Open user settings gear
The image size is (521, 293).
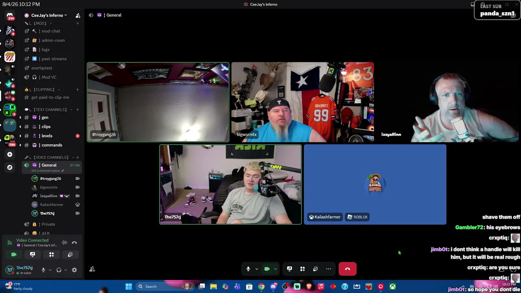pos(74,270)
